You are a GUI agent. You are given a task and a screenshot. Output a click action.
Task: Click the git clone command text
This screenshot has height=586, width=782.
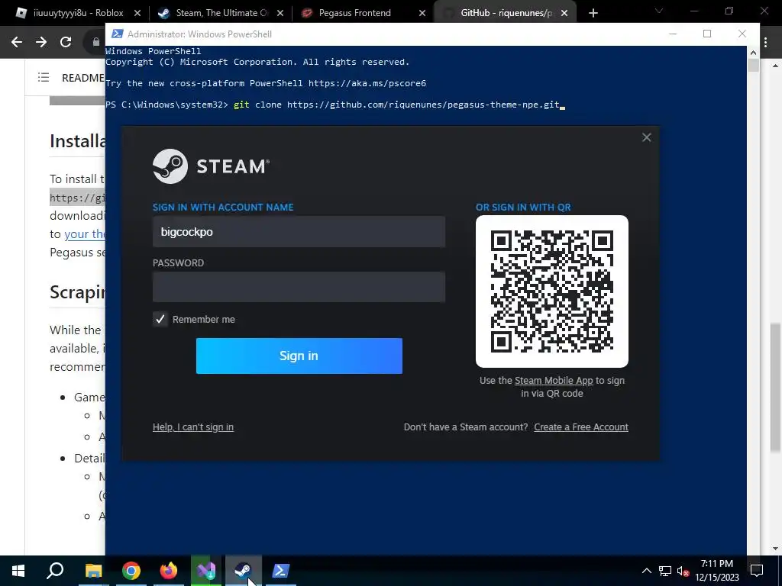[396, 105]
